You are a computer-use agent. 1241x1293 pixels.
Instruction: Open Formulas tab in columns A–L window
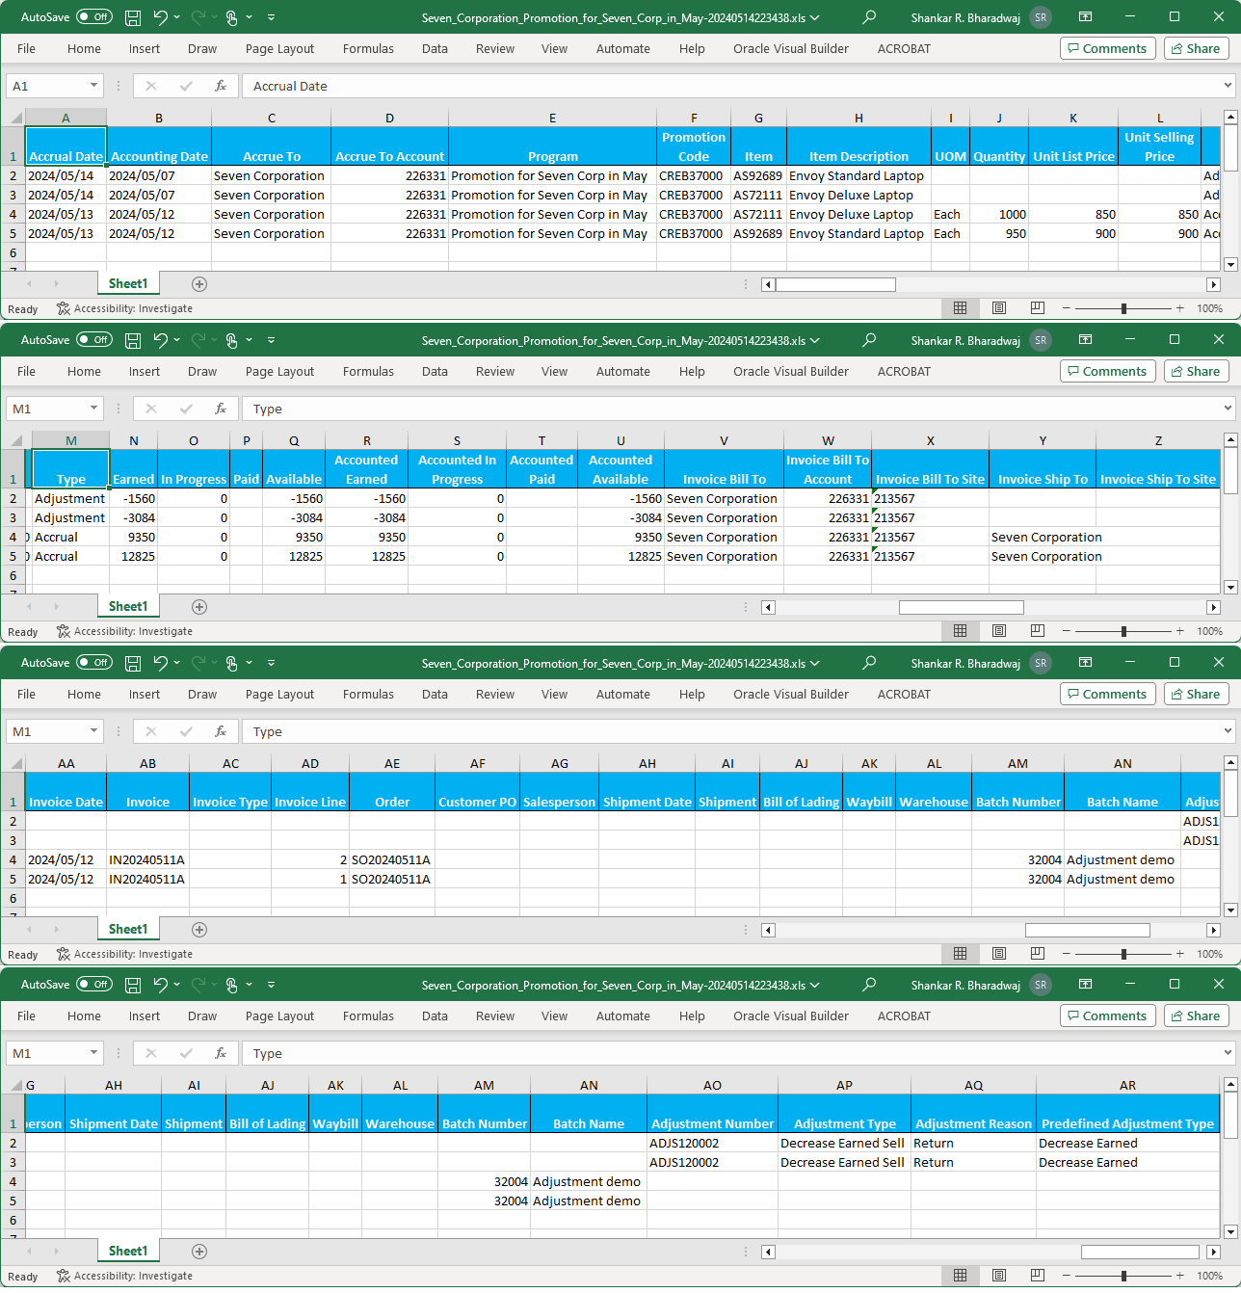click(368, 48)
